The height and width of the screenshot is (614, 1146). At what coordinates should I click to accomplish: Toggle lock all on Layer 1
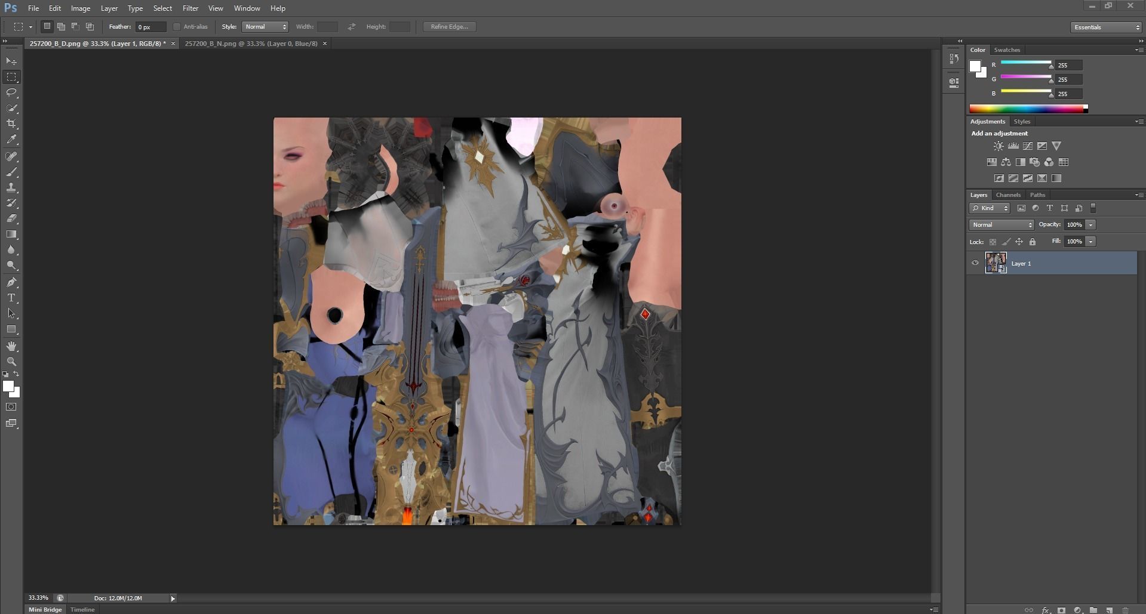(x=1033, y=242)
